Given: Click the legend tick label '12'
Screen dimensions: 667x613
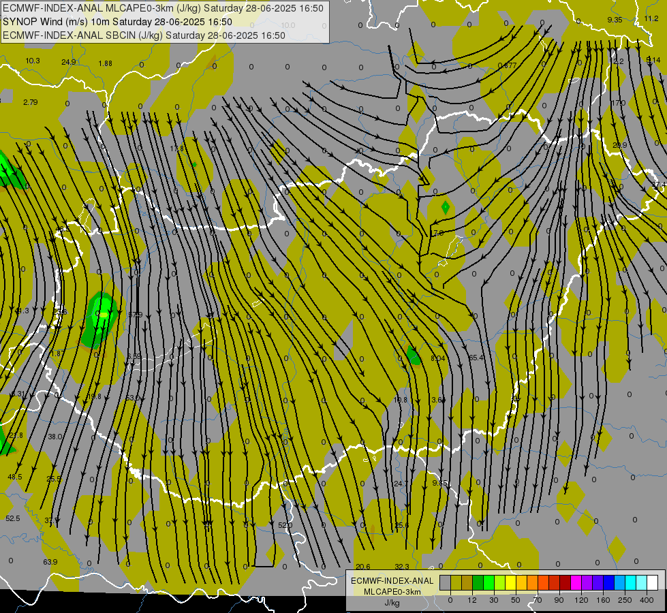Looking at the screenshot, I should (471, 600).
